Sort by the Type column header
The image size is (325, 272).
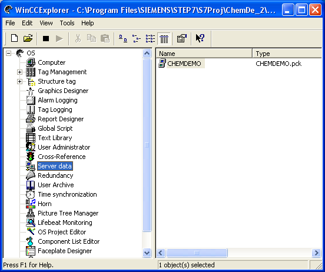(287, 54)
